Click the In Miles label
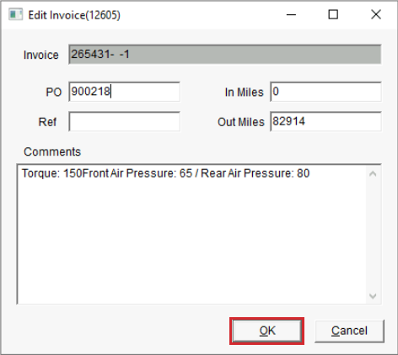This screenshot has height=355, width=398. pos(245,93)
